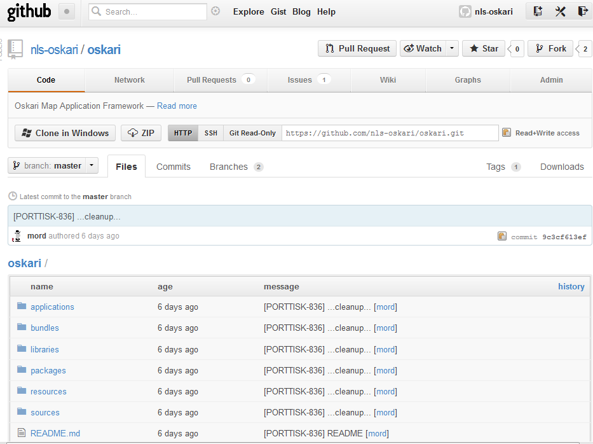Click the clock icon by latest commit

pos(13,196)
